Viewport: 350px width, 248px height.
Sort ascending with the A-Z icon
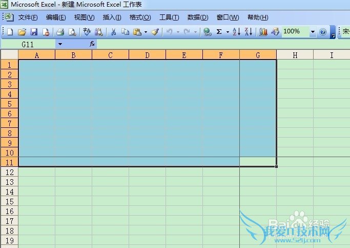coord(236,32)
